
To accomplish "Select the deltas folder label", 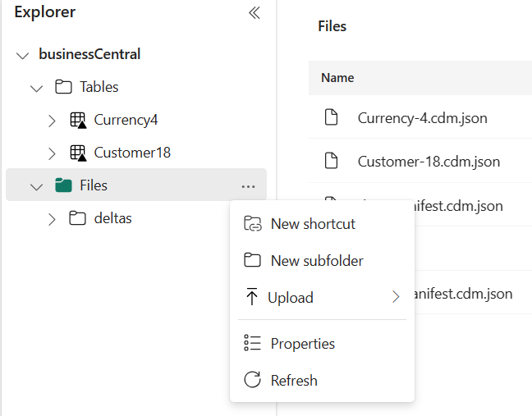I will 113,218.
